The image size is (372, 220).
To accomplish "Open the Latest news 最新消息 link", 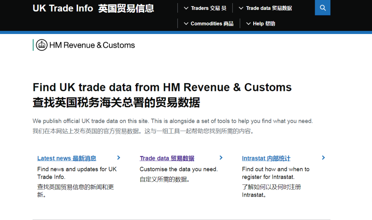I will pos(67,158).
